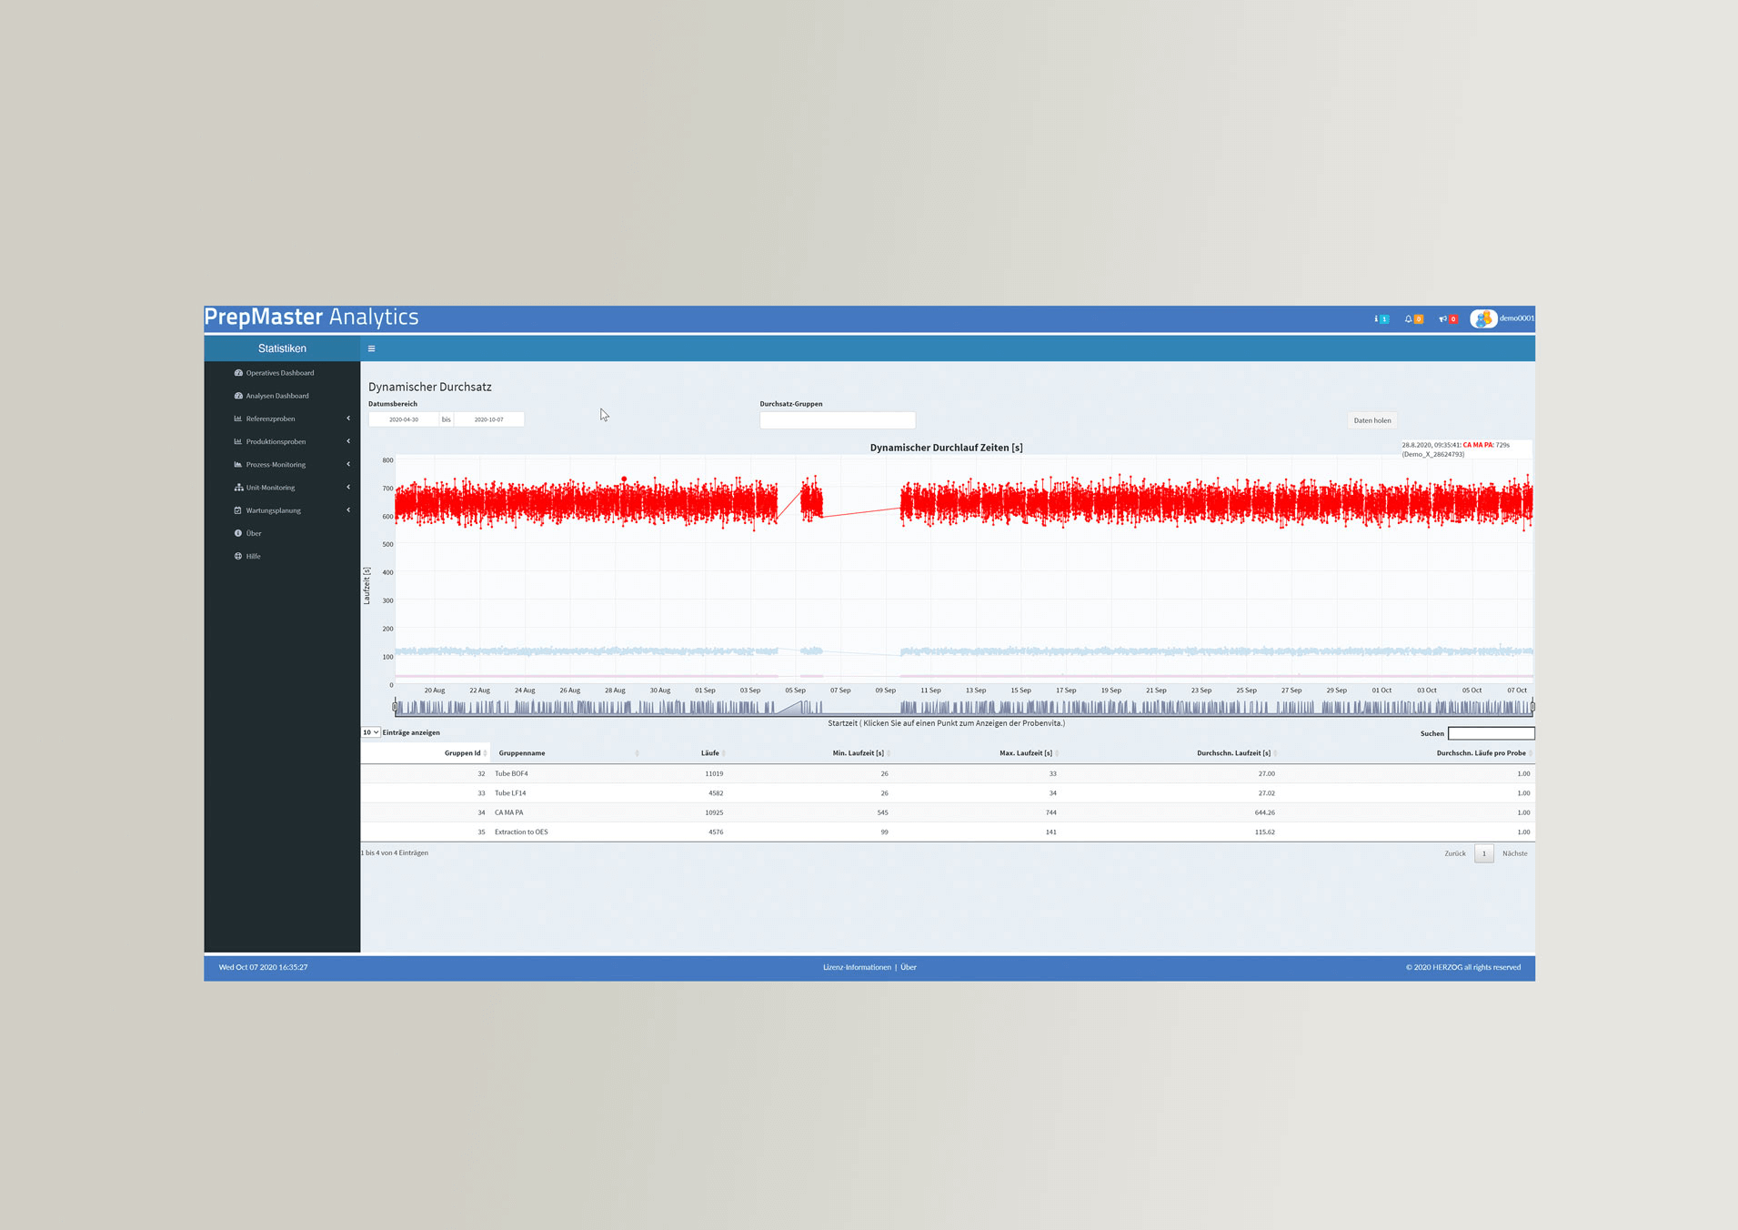The width and height of the screenshot is (1738, 1230).
Task: Select the Tube BOF4 table row
Action: point(947,773)
